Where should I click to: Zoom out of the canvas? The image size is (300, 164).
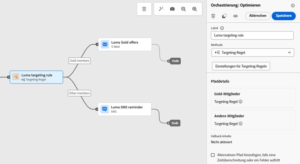(184, 9)
